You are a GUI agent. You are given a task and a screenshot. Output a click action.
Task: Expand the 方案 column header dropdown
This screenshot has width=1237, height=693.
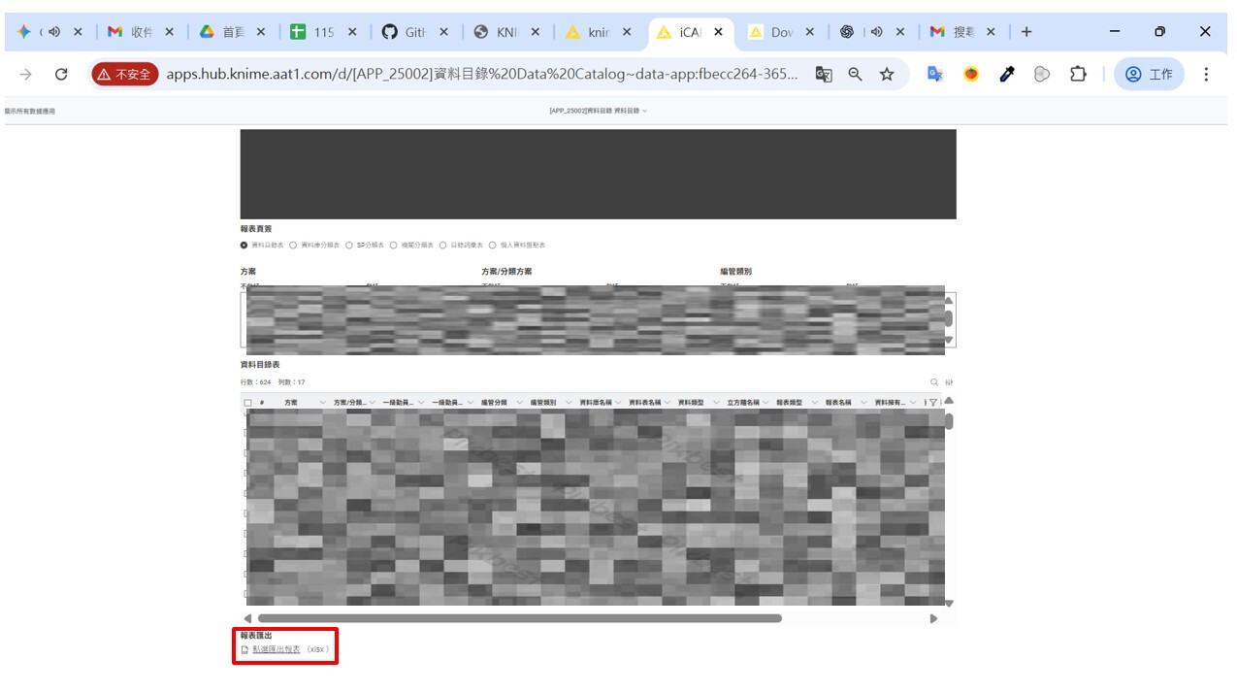322,402
